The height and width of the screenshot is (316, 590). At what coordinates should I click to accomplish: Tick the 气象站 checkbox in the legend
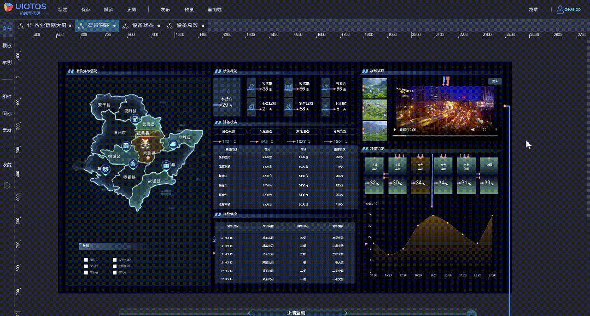pos(86,272)
